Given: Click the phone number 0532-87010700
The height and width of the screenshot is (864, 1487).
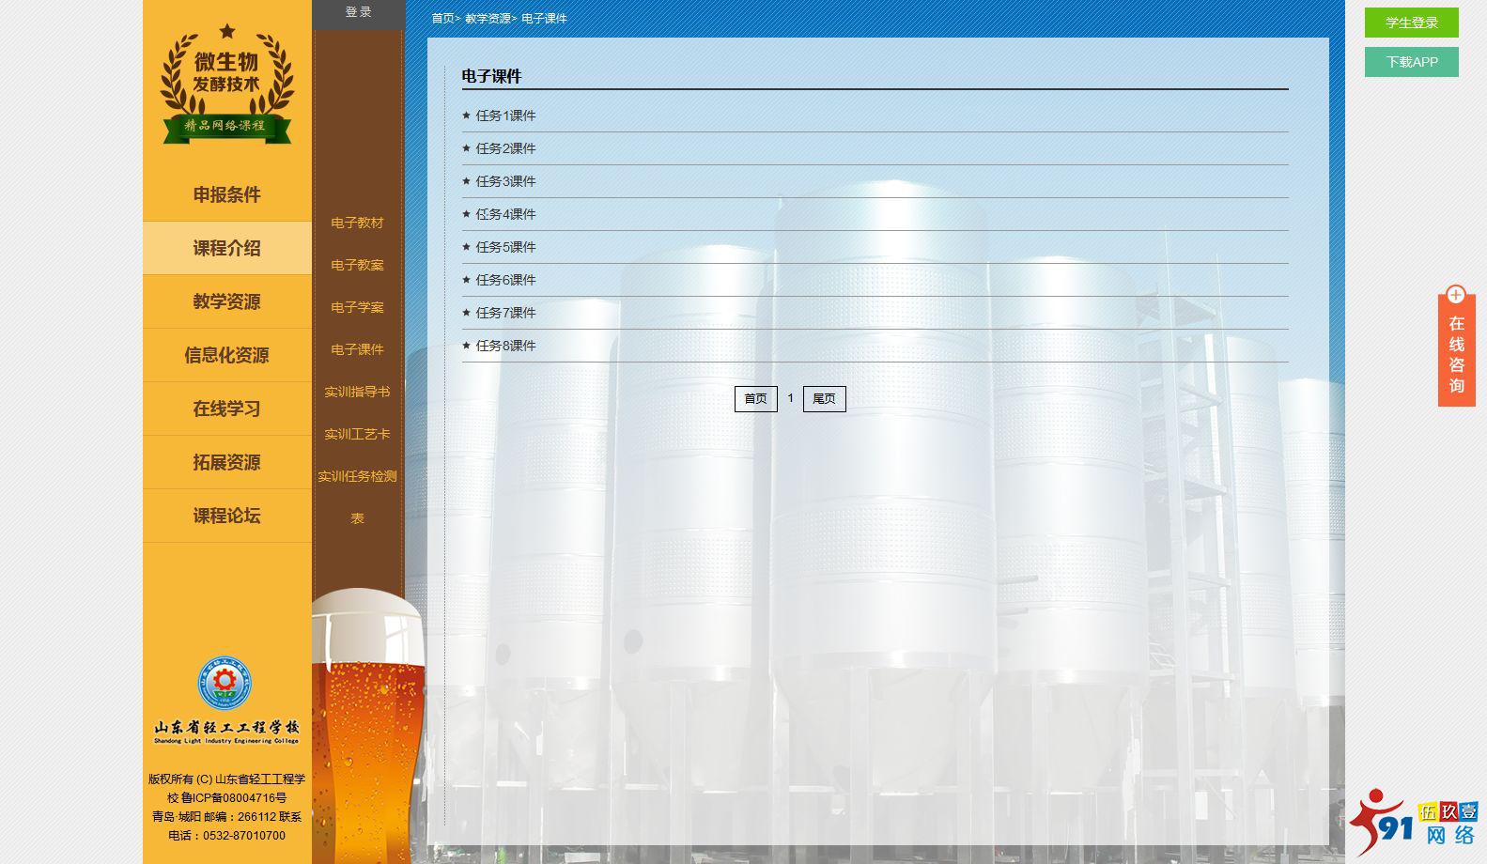Looking at the screenshot, I should tap(244, 835).
